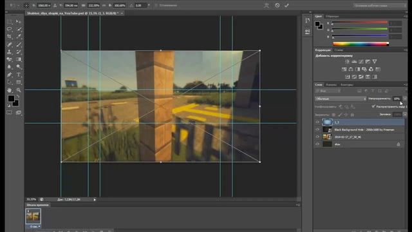Image resolution: width=412 pixels, height=232 pixels.
Task: Add a Brightness/Contrast adjustment
Action: 347,62
